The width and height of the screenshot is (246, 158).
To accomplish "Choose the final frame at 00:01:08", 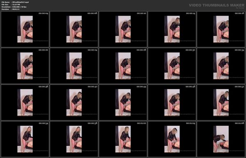I will click(x=221, y=139).
